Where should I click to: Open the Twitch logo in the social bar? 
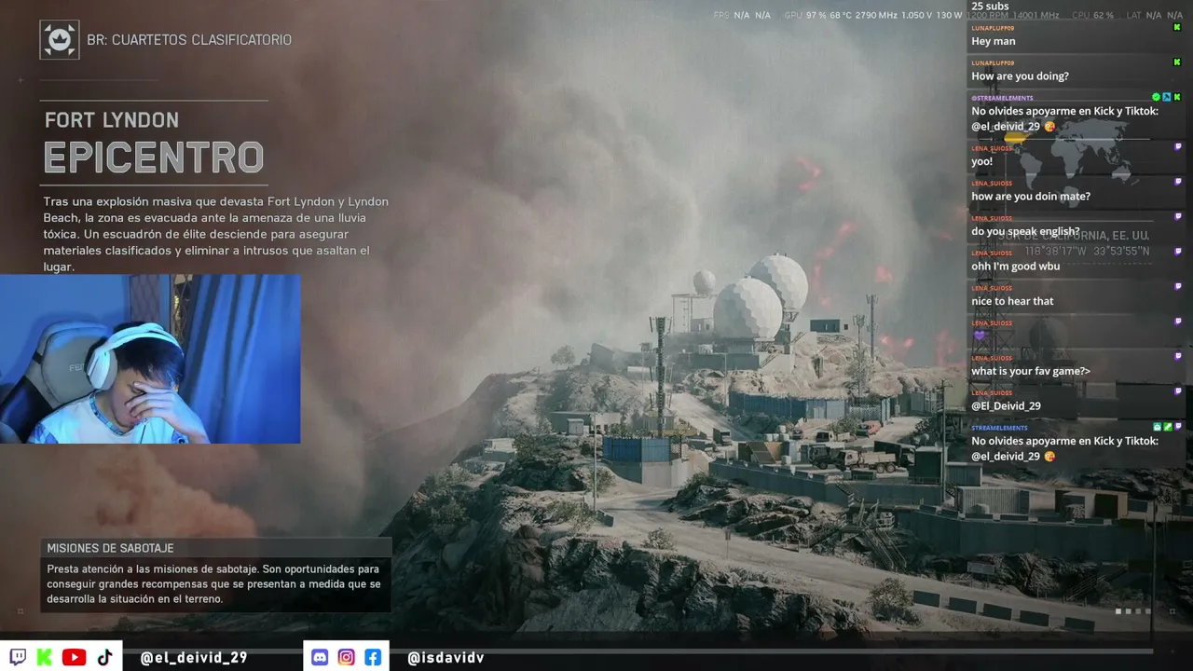tap(18, 657)
